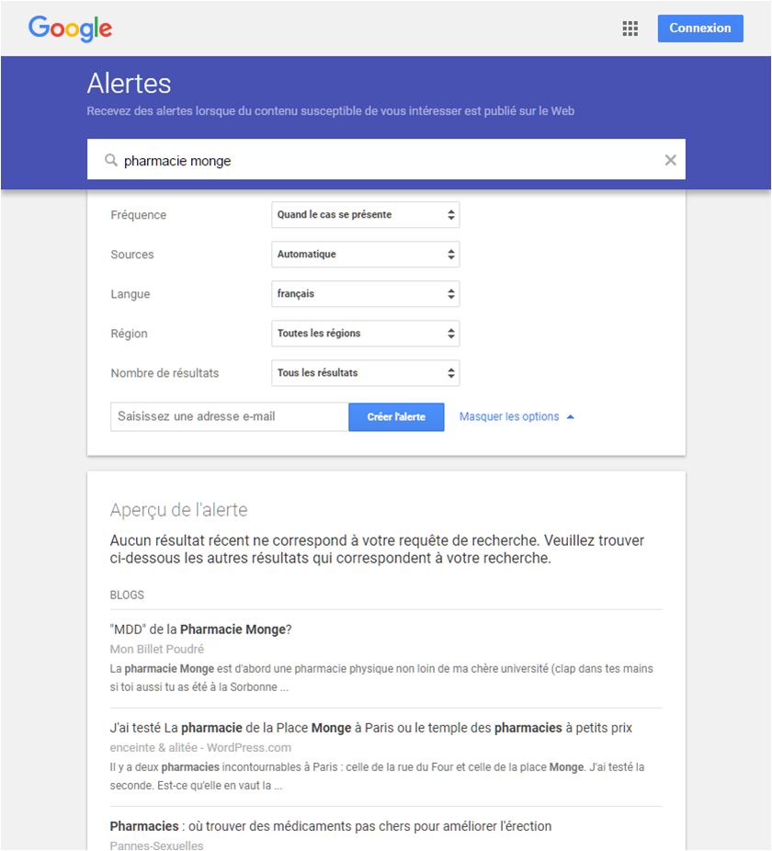Image resolution: width=772 pixels, height=851 pixels.
Task: Click the Aperçu de l'alerte heading
Action: pos(178,510)
